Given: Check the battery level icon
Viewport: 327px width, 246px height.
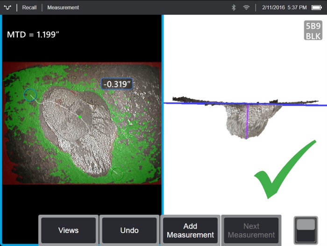Looking at the screenshot, I should 317,7.
